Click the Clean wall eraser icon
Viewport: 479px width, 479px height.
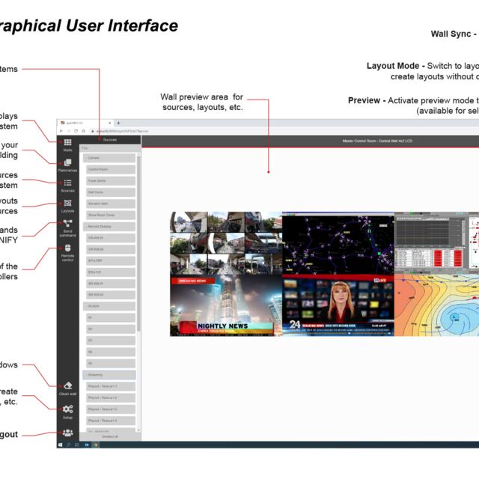(67, 385)
